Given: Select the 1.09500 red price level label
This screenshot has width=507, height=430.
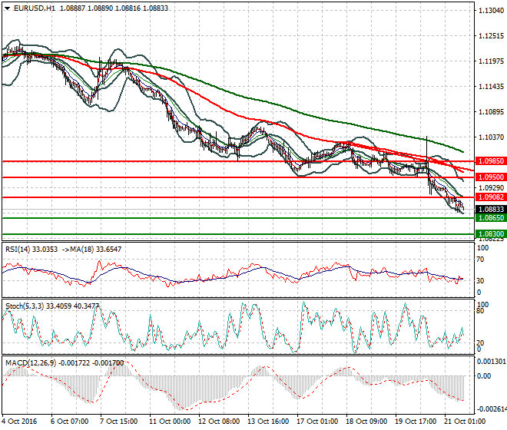Looking at the screenshot, I should [490, 177].
